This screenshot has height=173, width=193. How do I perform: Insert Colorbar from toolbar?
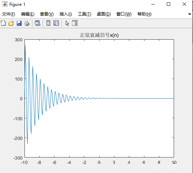tap(48, 23)
